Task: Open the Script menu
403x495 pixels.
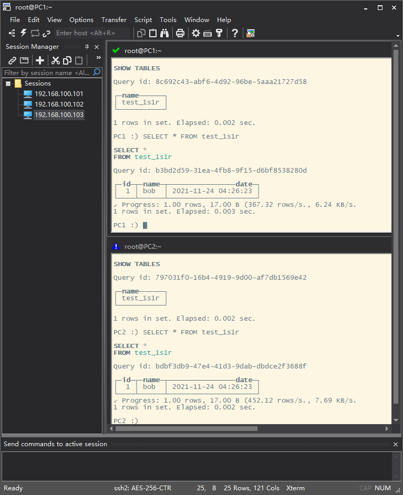Action: pos(143,19)
